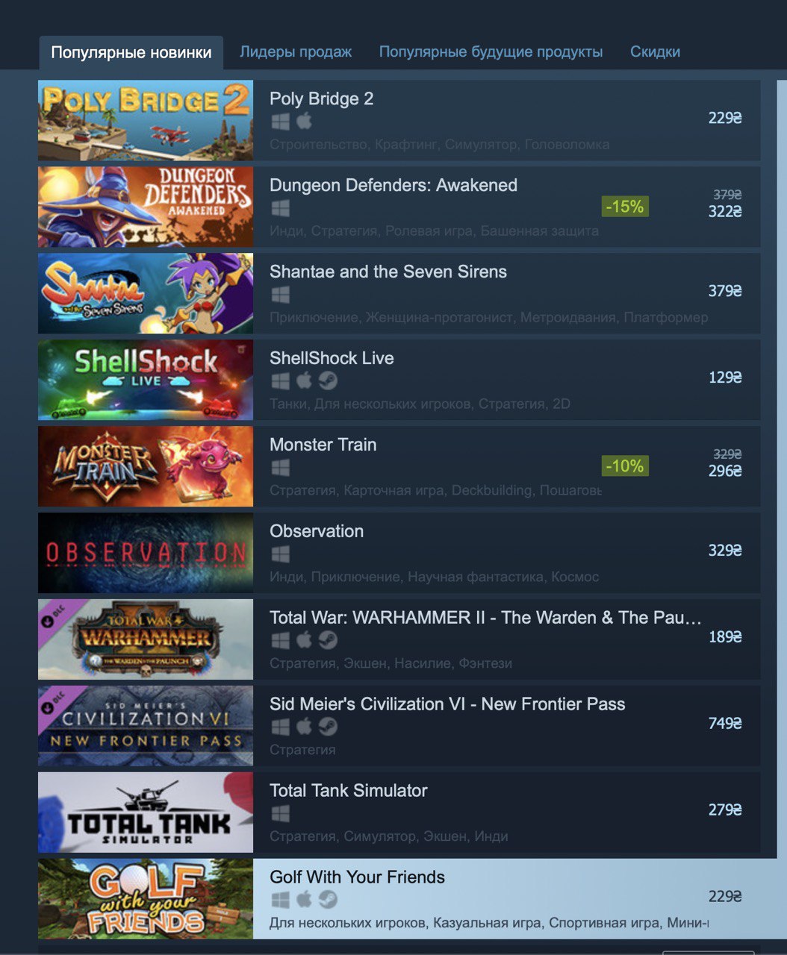
Task: Open the Скидки tab
Action: pos(655,51)
